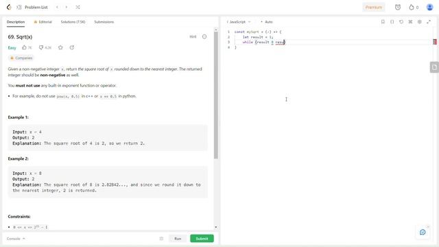Pick a random problem with shuffle icon
Viewport: 439px width, 247px height.
tap(78, 8)
